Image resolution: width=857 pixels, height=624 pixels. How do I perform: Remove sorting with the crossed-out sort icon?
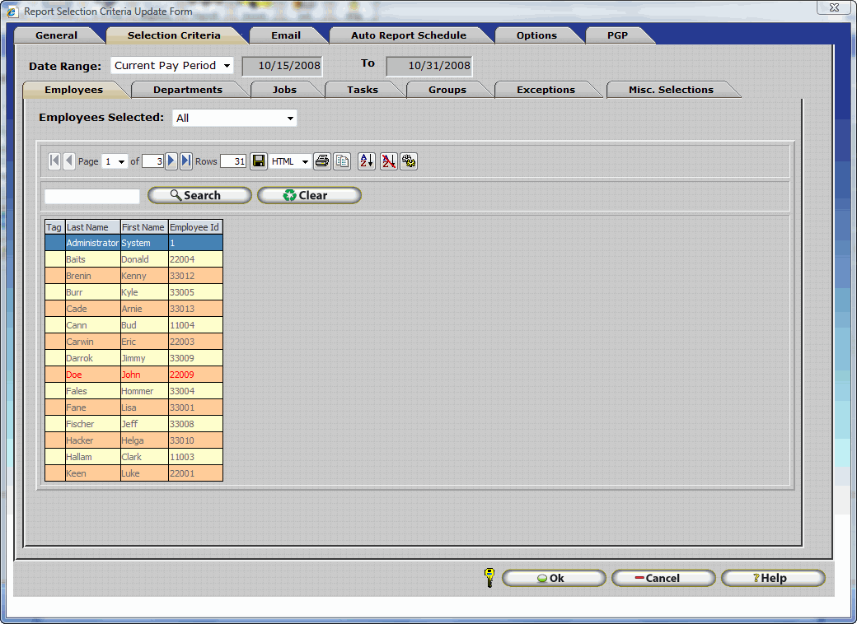point(388,161)
